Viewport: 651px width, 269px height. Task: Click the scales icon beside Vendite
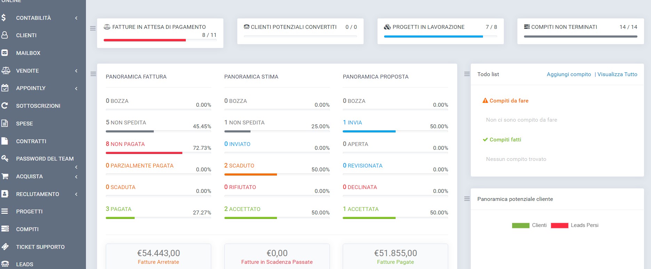(x=6, y=71)
